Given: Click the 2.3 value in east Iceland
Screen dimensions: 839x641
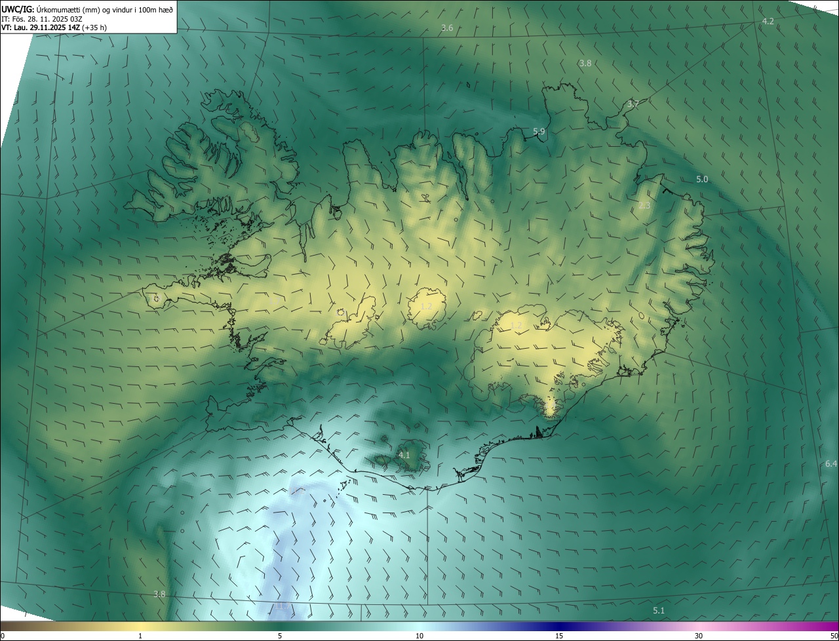Looking at the screenshot, I should point(644,206).
